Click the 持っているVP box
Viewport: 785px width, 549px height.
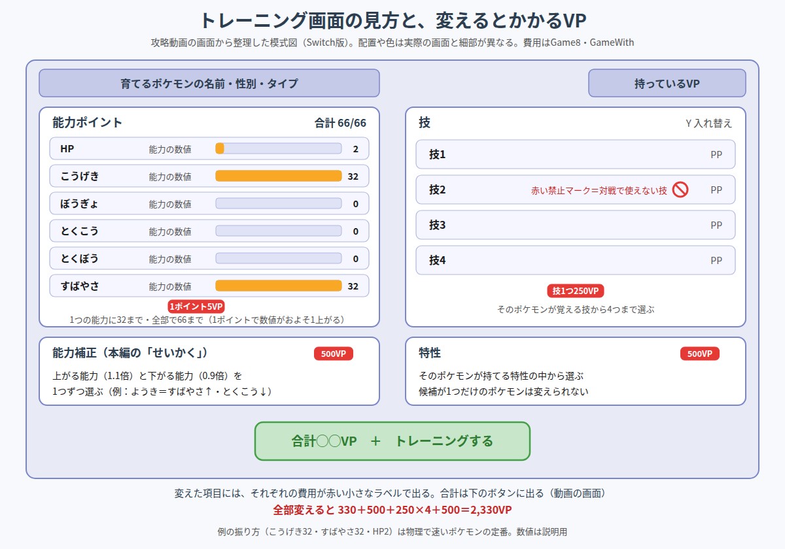coord(667,83)
